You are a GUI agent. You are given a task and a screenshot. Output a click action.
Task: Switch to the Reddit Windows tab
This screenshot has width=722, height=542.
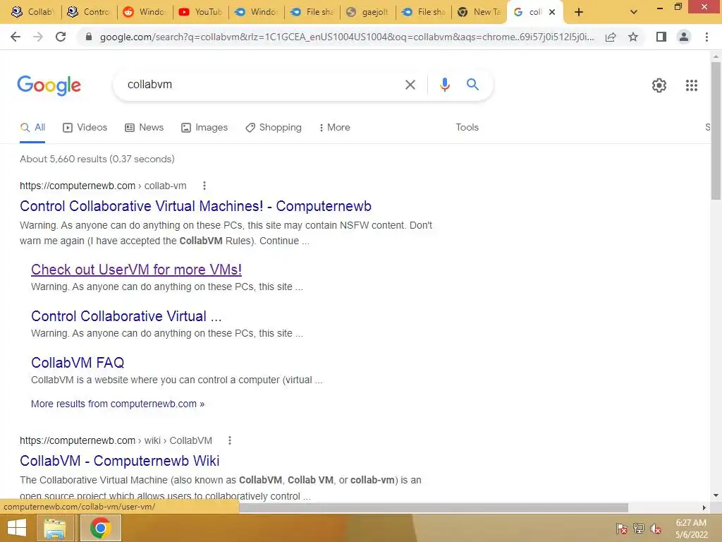coord(145,12)
